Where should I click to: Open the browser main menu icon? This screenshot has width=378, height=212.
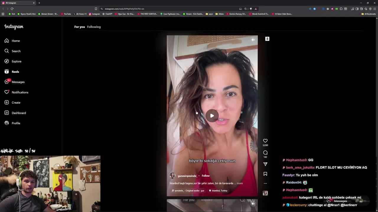point(375,9)
